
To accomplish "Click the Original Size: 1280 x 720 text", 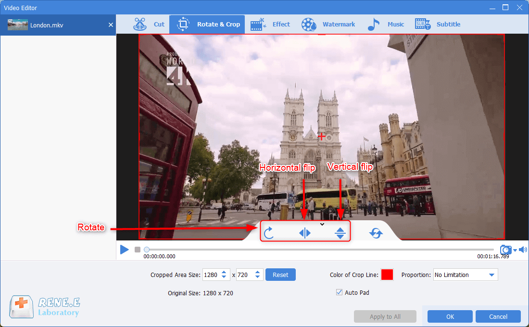I will (x=201, y=293).
